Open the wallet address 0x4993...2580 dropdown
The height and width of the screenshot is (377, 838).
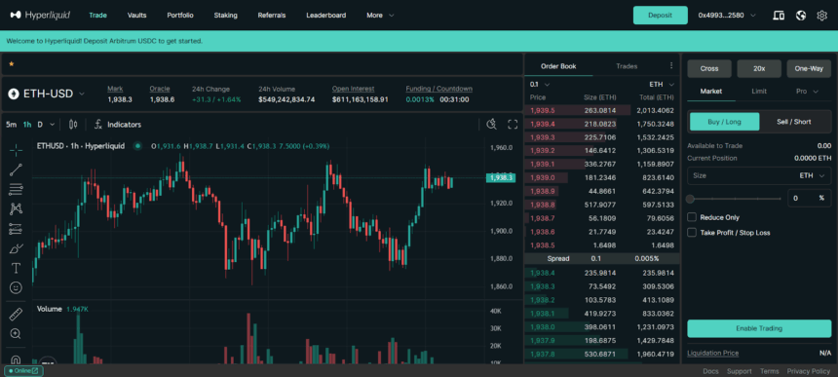pyautogui.click(x=727, y=16)
